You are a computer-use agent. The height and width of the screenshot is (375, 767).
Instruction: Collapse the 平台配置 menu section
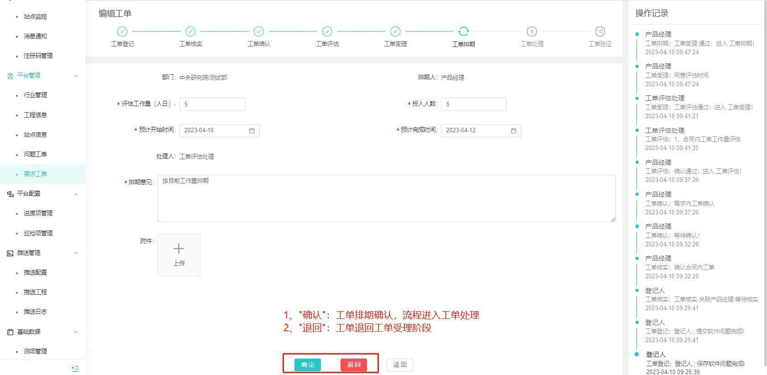click(x=76, y=194)
